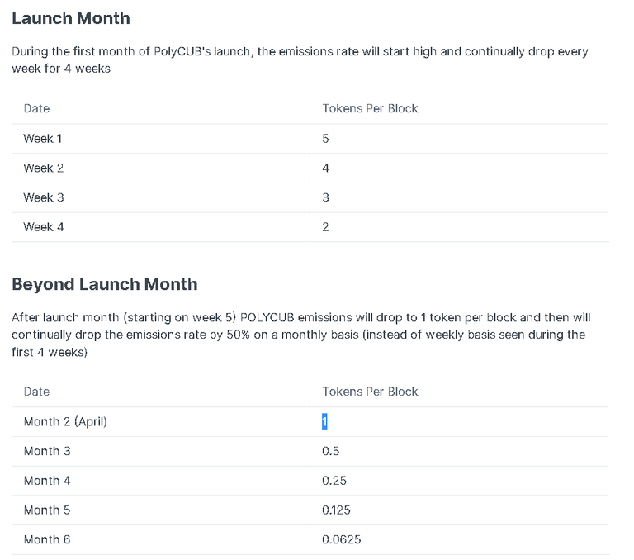Select the Week 3 date cell
The height and width of the screenshot is (560, 634).
point(44,198)
